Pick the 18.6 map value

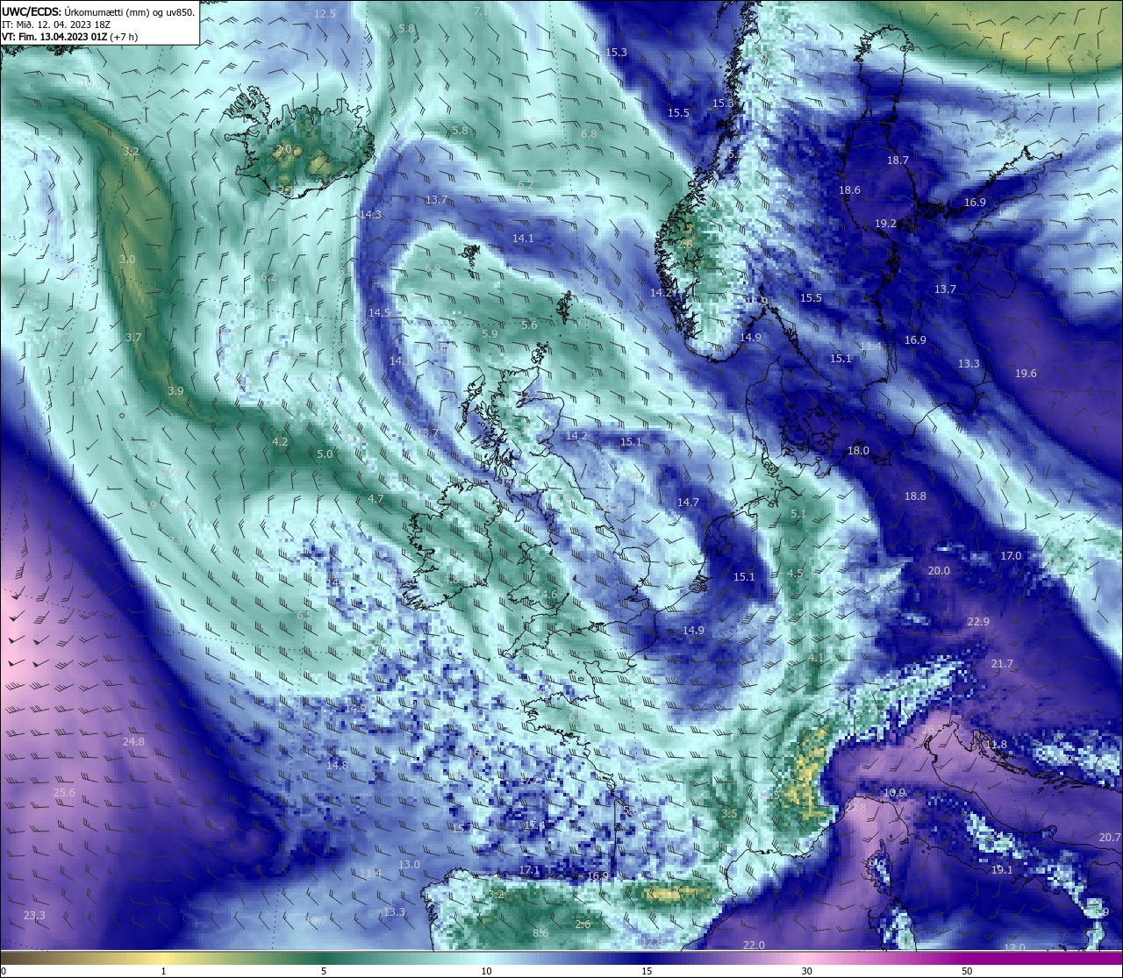849,190
